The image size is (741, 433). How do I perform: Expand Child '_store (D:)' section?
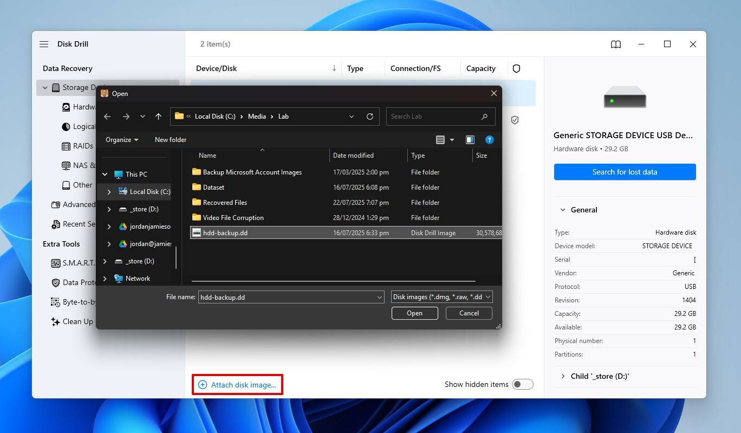tap(562, 376)
